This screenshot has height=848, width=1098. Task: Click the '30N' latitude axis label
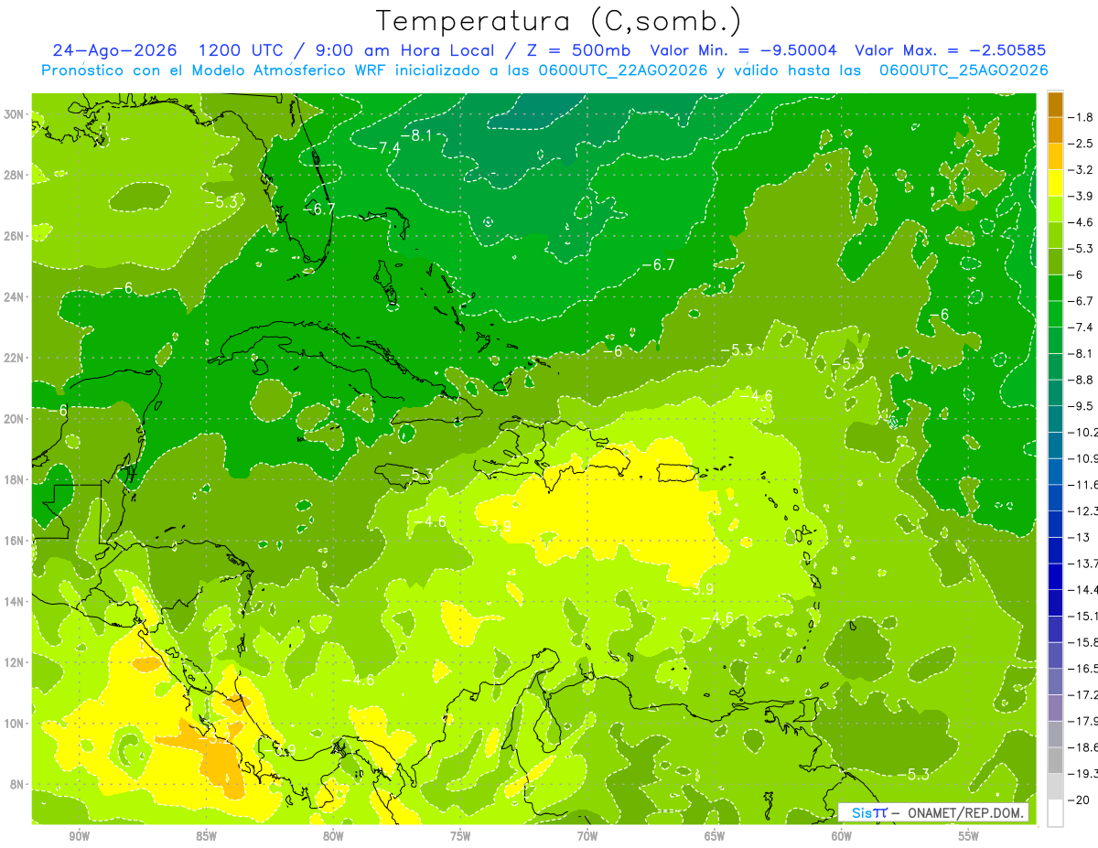16,114
